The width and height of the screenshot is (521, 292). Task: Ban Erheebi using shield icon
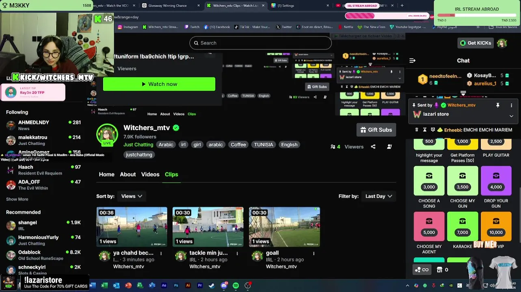click(433, 130)
